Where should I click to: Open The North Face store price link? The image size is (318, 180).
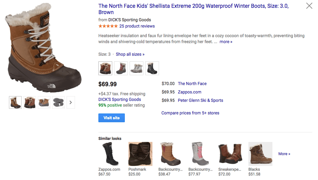point(192,83)
